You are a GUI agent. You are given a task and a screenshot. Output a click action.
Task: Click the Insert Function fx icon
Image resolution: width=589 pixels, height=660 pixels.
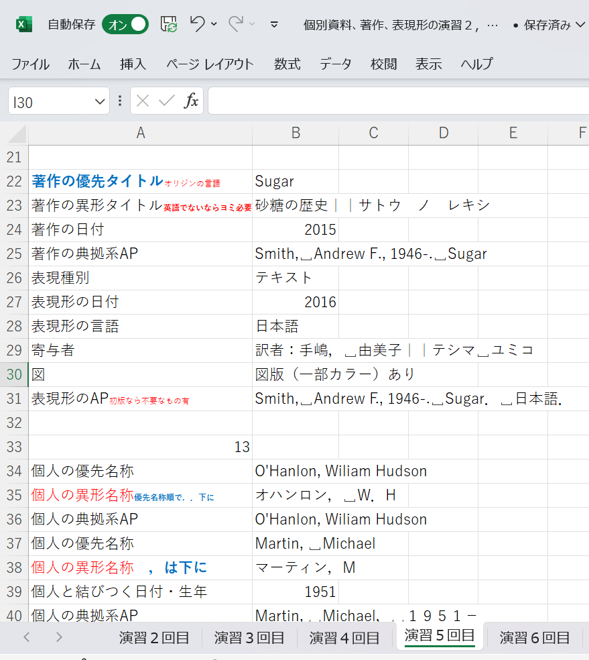click(x=191, y=101)
